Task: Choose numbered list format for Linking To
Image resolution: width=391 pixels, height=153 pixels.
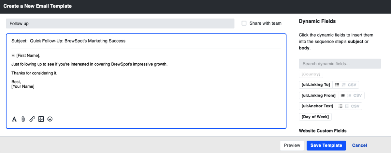Action: click(x=343, y=85)
